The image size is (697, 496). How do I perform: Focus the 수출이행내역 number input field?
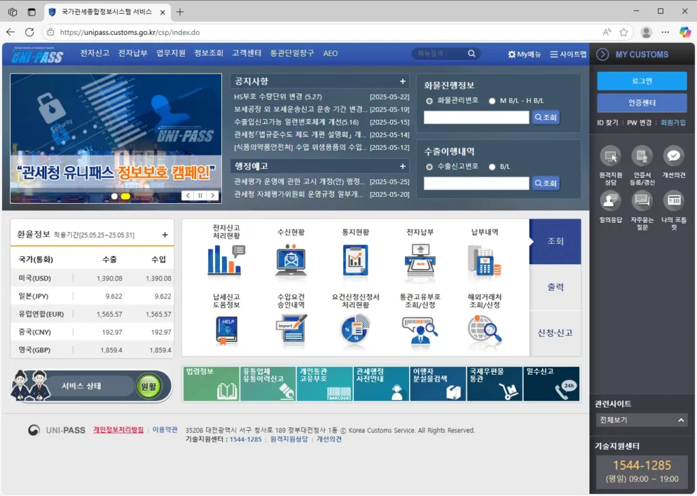point(476,183)
